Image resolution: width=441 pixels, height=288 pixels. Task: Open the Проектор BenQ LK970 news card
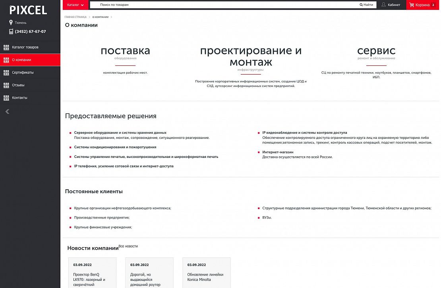[x=92, y=274]
